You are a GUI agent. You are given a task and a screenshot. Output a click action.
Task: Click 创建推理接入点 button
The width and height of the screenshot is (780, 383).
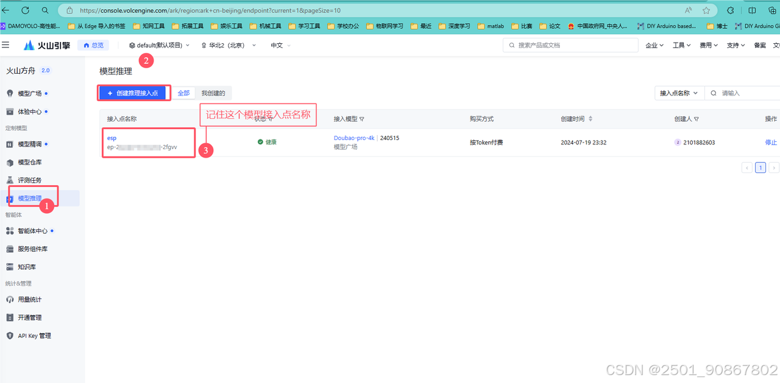132,93
